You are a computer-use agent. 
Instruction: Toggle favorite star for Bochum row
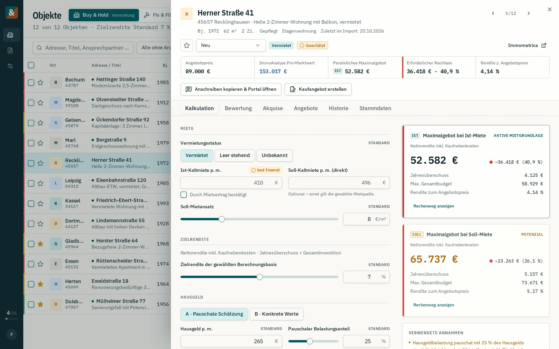(40, 83)
